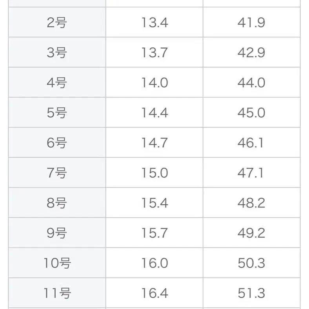The image size is (309, 309).
Task: Click the 13.4 diameter value
Action: [x=154, y=23]
